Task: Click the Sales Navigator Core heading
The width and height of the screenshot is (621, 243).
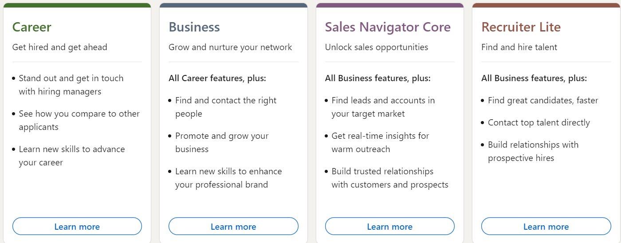Action: click(388, 27)
